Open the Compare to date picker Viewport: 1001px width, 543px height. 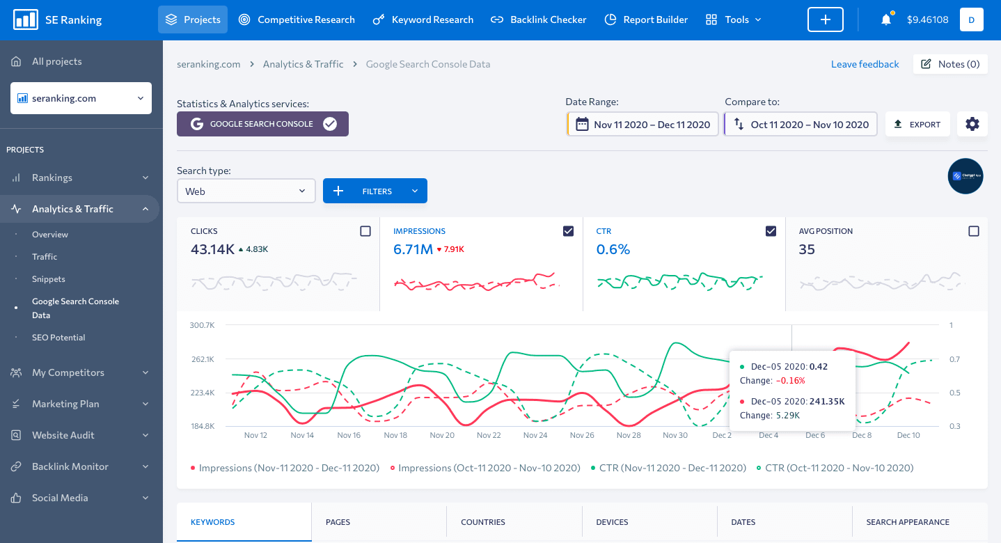[x=801, y=125]
